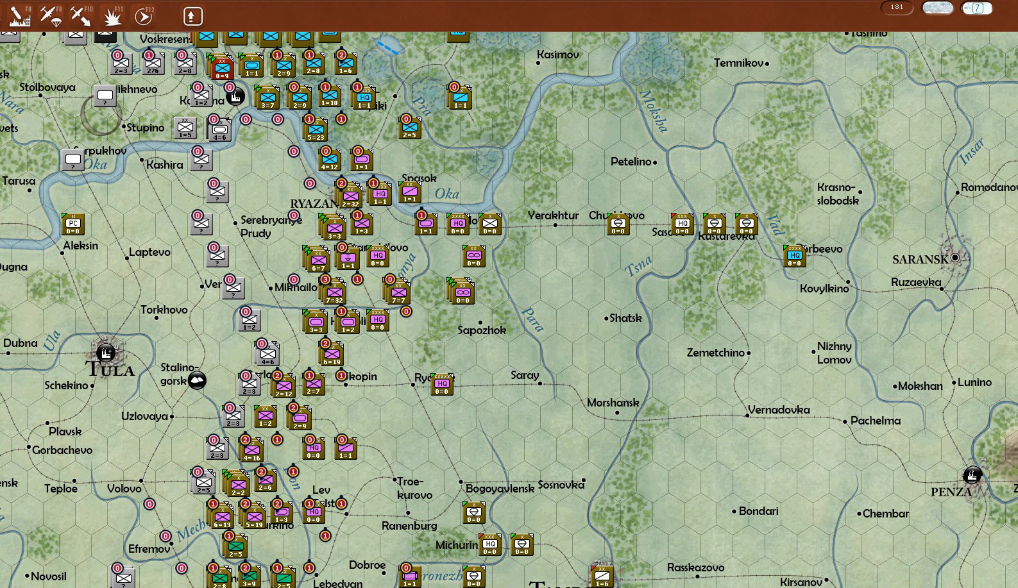Select the pink 4=16 infantry counter
The image size is (1018, 588).
[251, 450]
